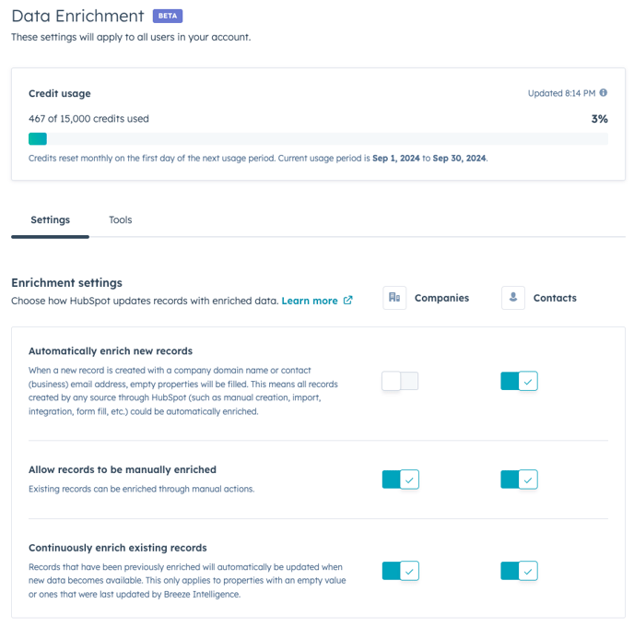Click the Contacts person icon
Screen dimensions: 634x628
[512, 298]
